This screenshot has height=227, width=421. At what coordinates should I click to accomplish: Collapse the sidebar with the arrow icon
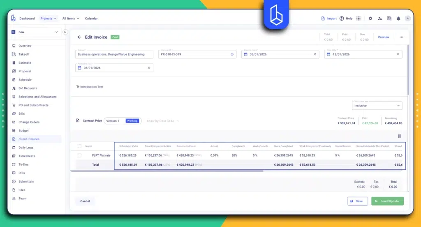65,32
